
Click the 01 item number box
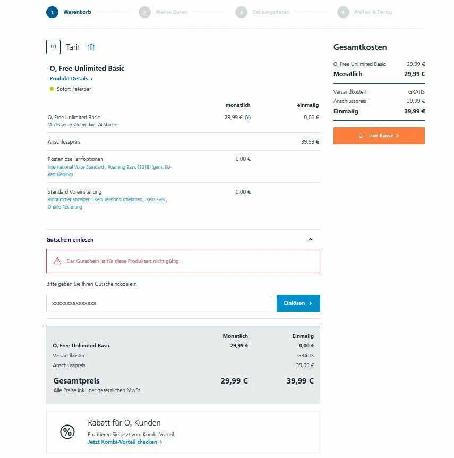pyautogui.click(x=53, y=47)
